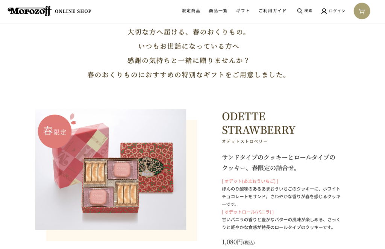Click the login person icon
Screen dimensions: 385x249
click(x=324, y=11)
